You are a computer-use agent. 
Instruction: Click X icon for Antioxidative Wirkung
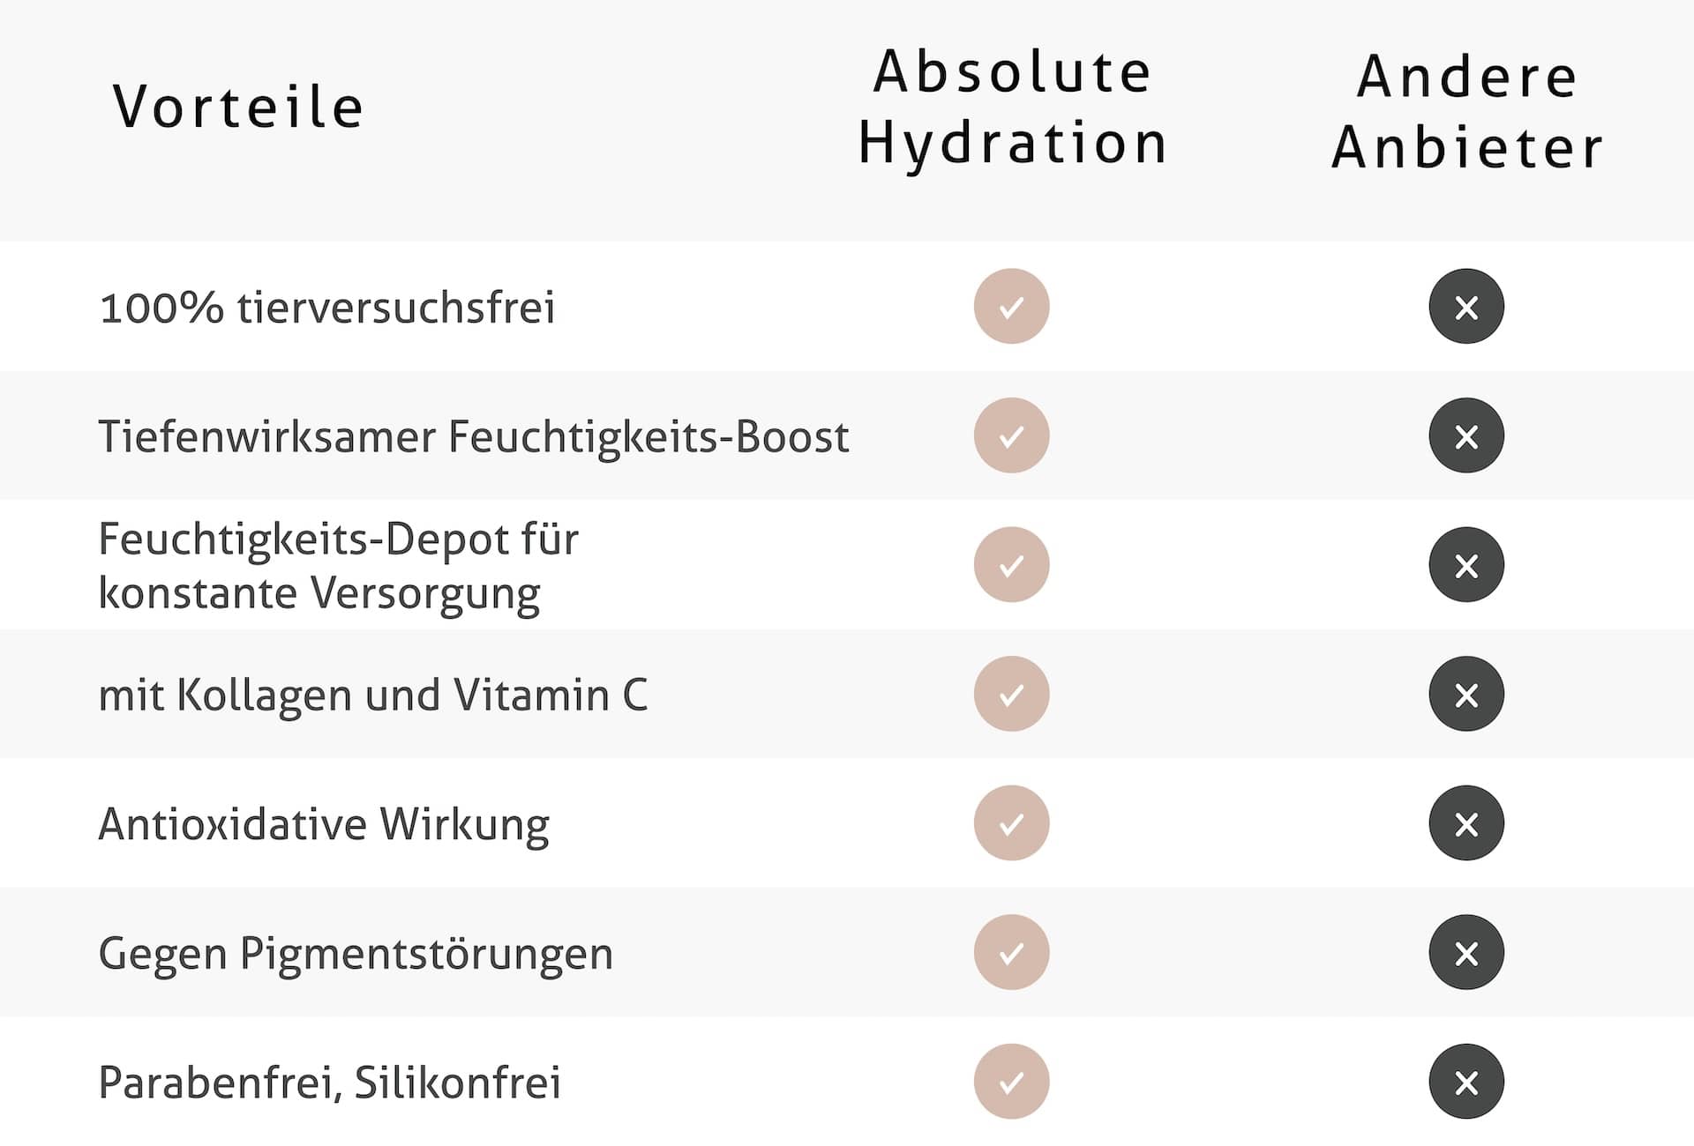[x=1466, y=823]
